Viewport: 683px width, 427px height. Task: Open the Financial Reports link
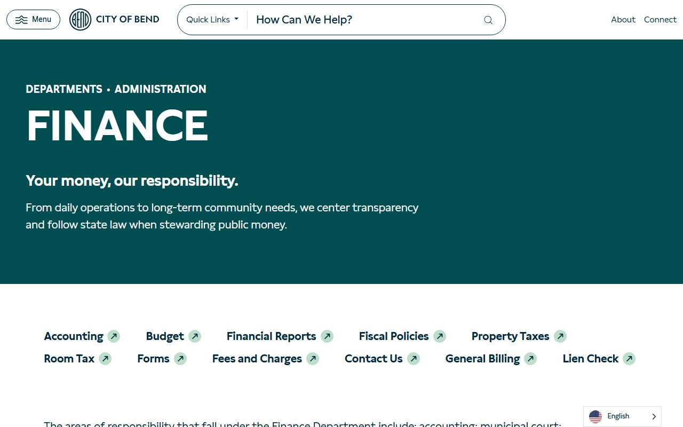pyautogui.click(x=271, y=336)
